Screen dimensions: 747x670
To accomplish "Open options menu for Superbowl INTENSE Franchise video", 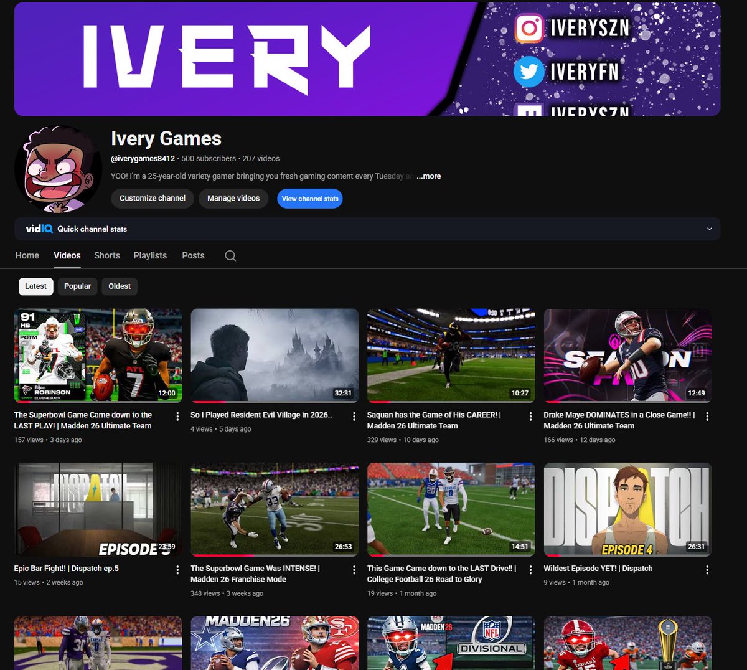I will (x=354, y=570).
